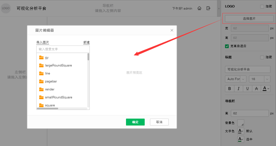This screenshot has width=276, height=146.
Task: Click the 输入搜索文字 search field
Action: coord(63,49)
